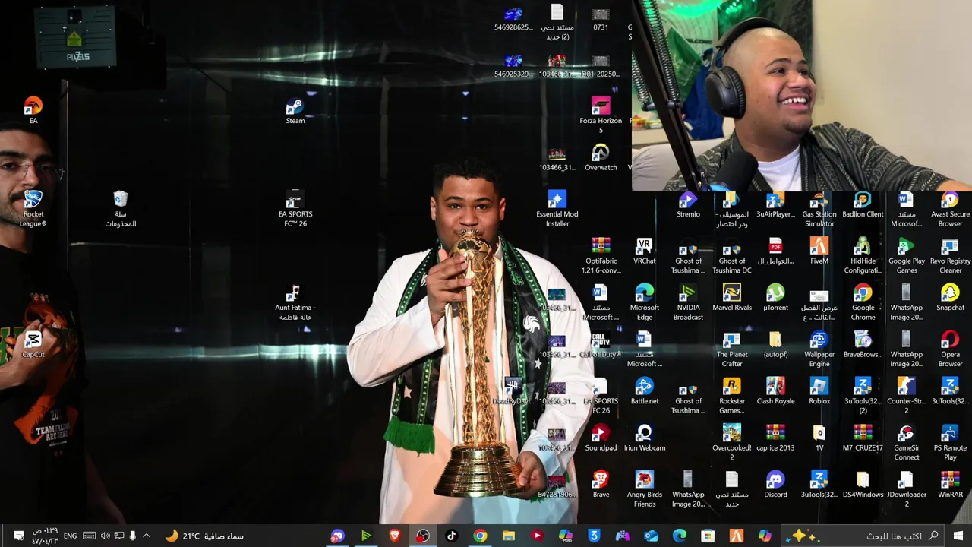Open the Badlion Client icon
Viewport: 972px width, 547px height.
pos(863,204)
